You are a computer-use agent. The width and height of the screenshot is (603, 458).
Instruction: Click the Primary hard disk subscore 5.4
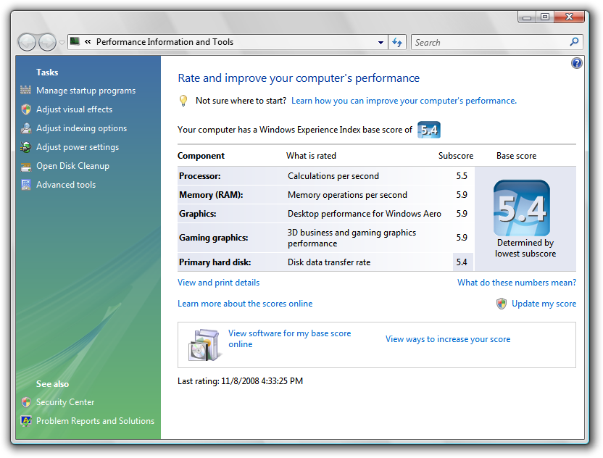[x=462, y=262]
